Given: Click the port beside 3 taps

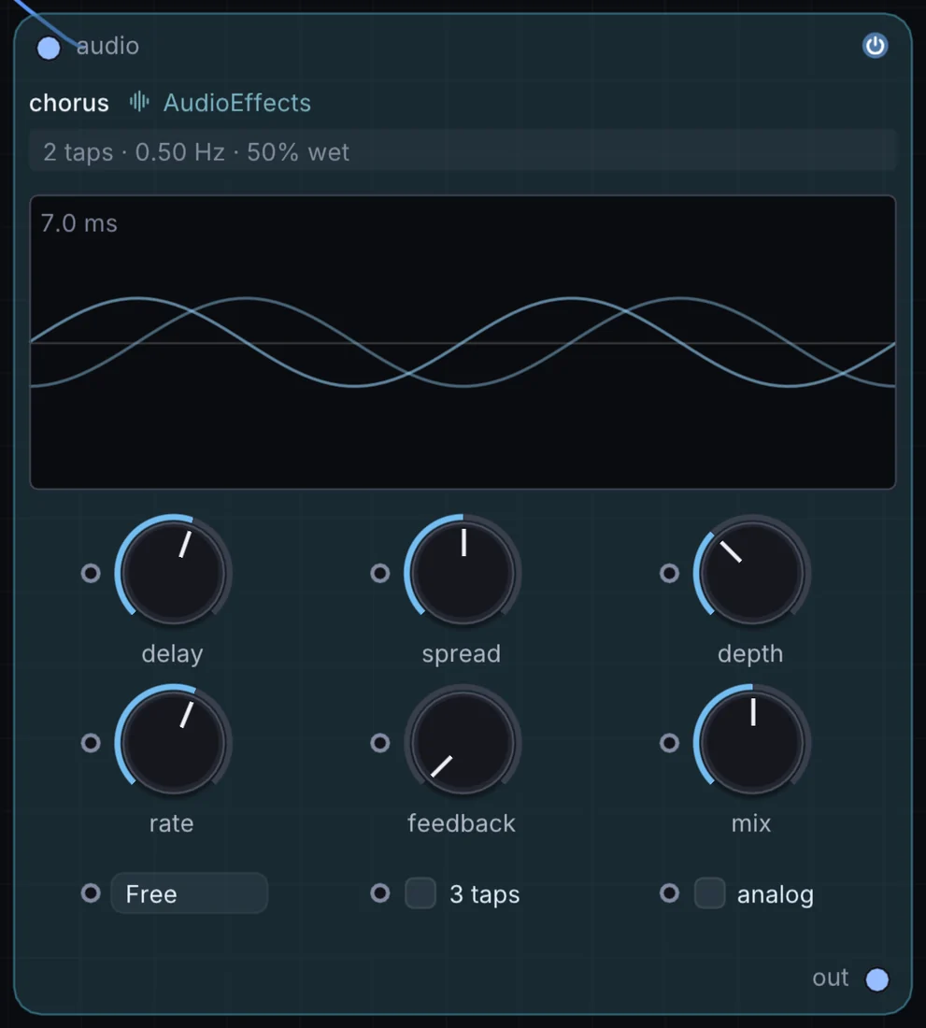Looking at the screenshot, I should pyautogui.click(x=380, y=892).
